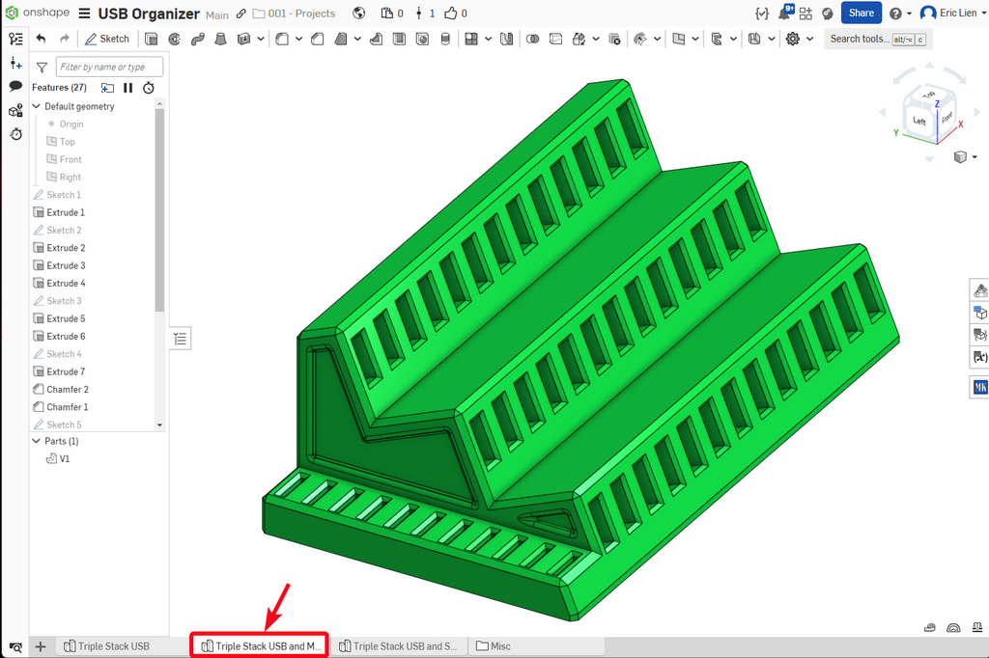Select the Mirror tool

point(506,40)
